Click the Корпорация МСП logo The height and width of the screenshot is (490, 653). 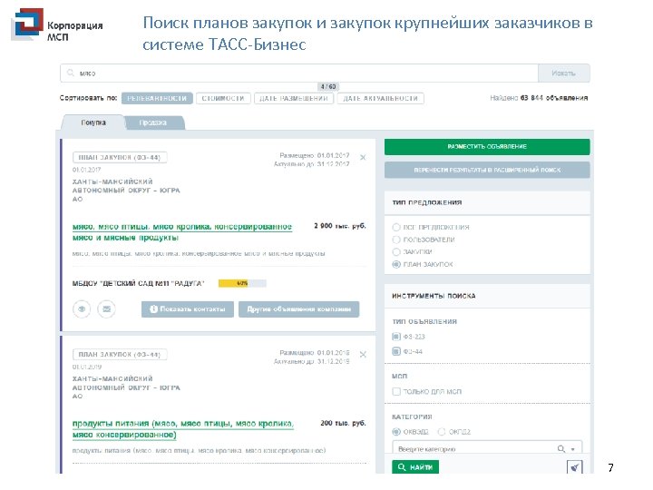57,25
